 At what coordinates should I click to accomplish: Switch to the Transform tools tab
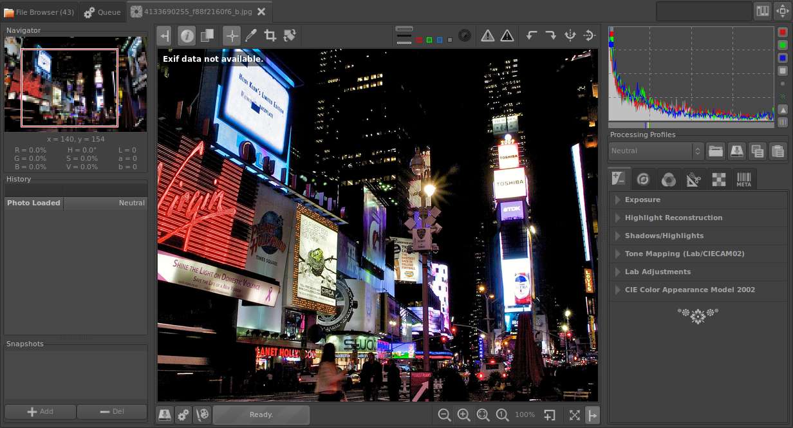pyautogui.click(x=693, y=179)
